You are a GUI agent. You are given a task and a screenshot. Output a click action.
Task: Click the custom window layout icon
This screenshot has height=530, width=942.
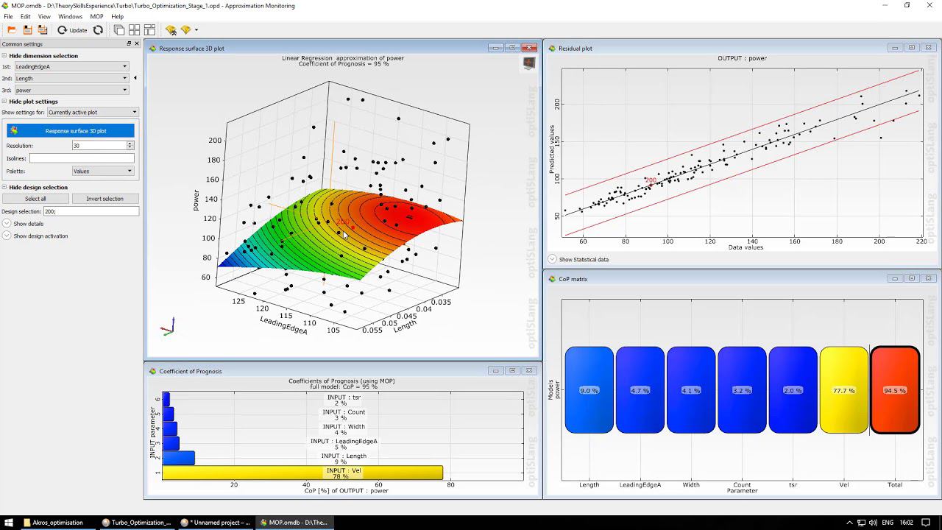coord(150,30)
